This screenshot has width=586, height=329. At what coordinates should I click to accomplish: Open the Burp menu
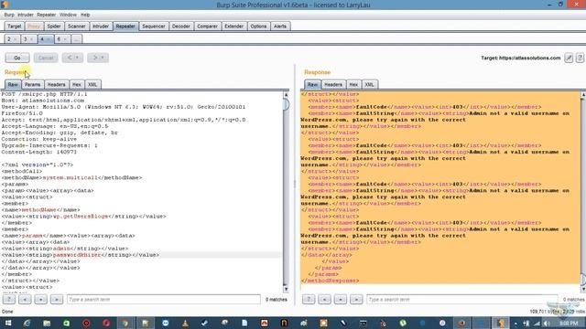[x=9, y=15]
